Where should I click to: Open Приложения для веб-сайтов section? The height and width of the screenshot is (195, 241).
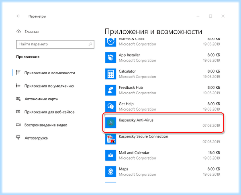49,112
